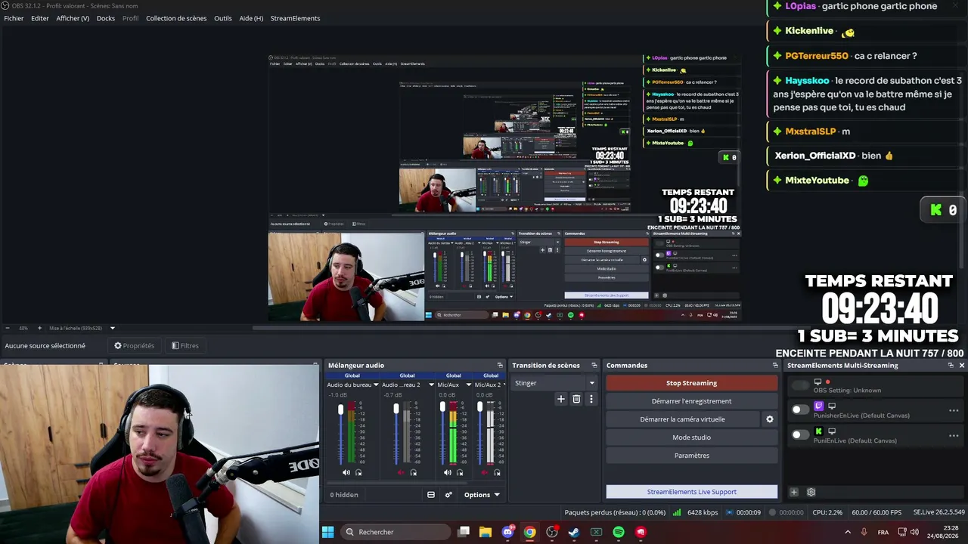
Task: Mute the Audio du bureau channel speaker
Action: [346, 473]
